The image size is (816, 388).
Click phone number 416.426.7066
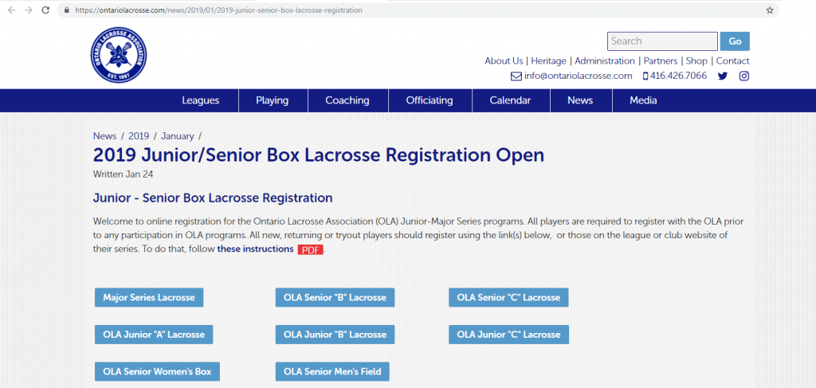click(x=679, y=76)
